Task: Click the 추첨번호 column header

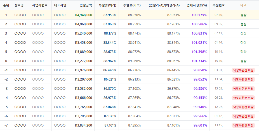Action: tap(218, 5)
